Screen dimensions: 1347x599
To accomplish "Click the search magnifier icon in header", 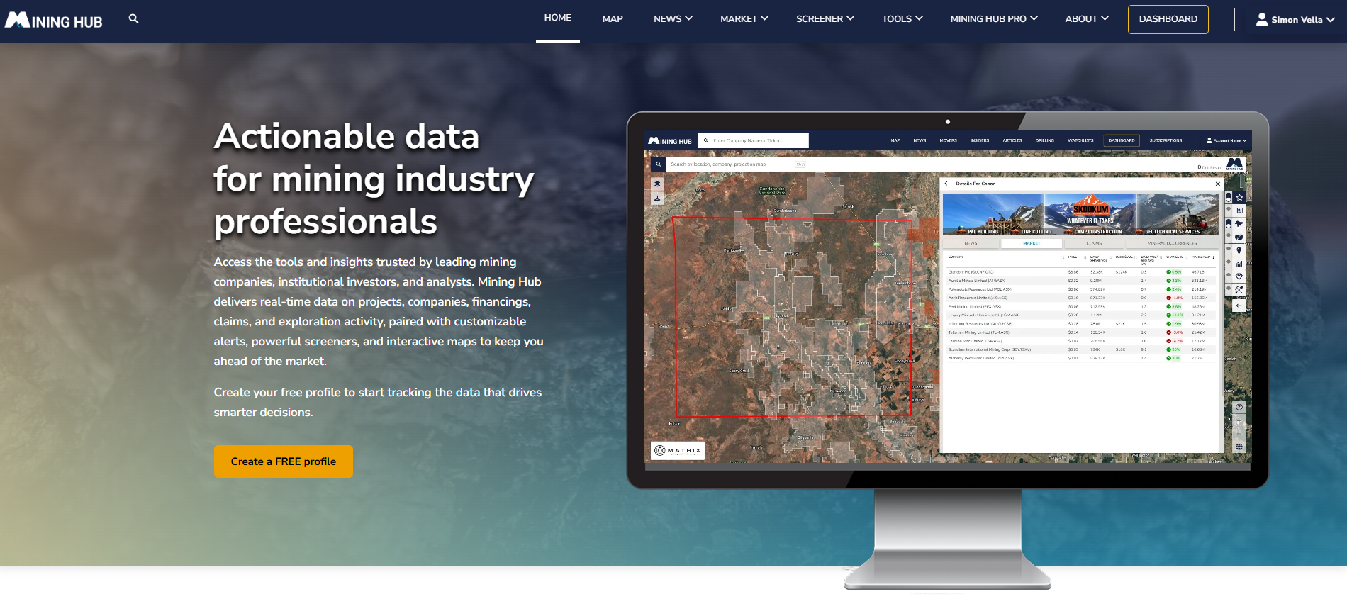I will (133, 19).
